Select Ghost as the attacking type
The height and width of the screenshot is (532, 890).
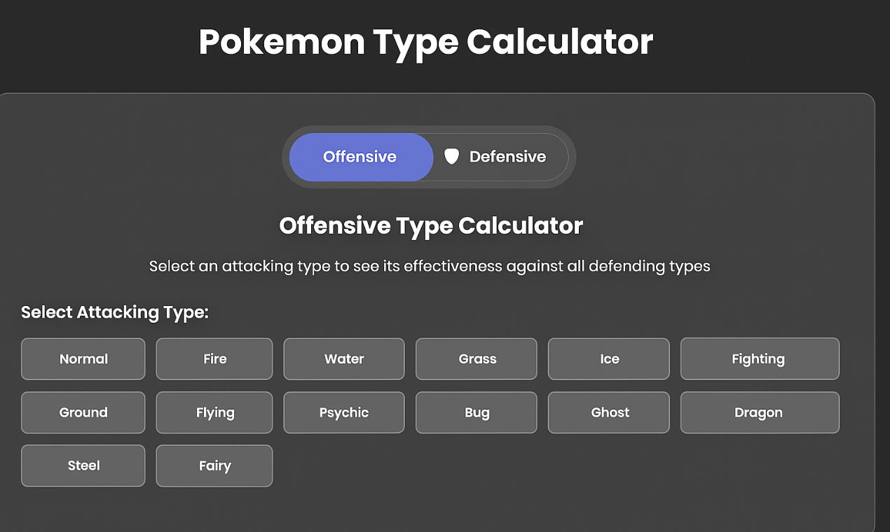(608, 412)
